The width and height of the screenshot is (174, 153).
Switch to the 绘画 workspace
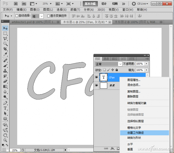pyautogui.click(x=115, y=4)
